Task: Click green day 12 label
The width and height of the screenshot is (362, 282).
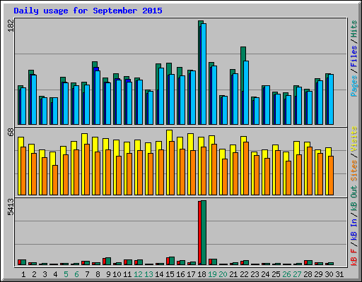Action: (x=138, y=274)
